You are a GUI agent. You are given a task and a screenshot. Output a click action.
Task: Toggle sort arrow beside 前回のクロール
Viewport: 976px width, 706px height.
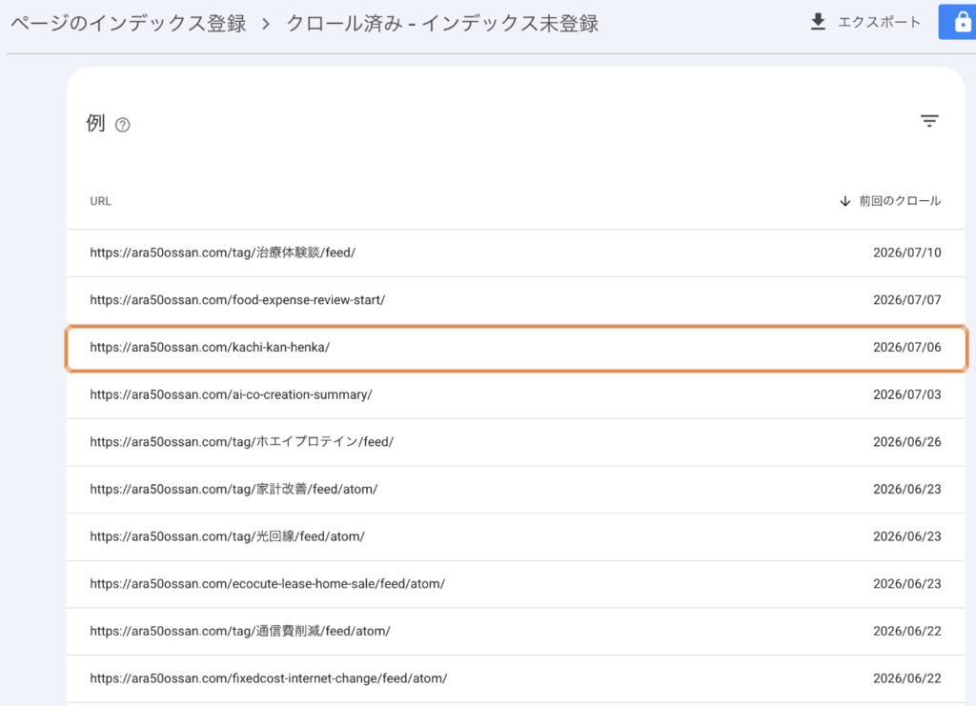(844, 201)
